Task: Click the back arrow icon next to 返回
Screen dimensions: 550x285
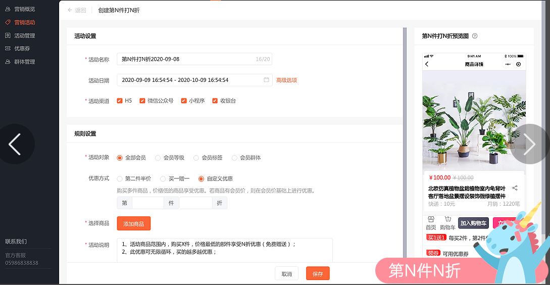Action: pyautogui.click(x=70, y=10)
